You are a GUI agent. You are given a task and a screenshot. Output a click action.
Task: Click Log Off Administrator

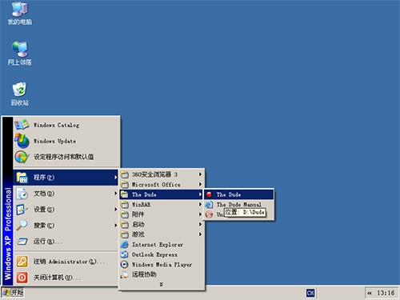pos(66,262)
